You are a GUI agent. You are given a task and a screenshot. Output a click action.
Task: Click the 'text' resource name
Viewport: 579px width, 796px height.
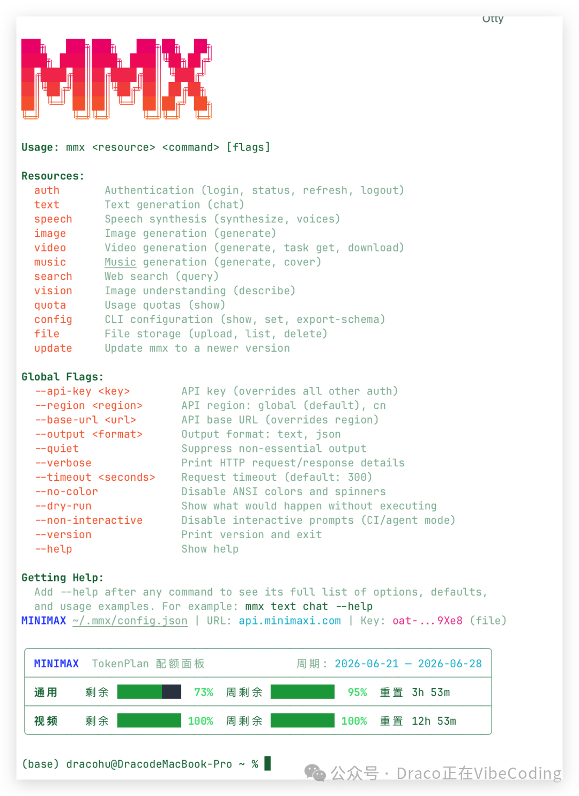[x=47, y=205]
